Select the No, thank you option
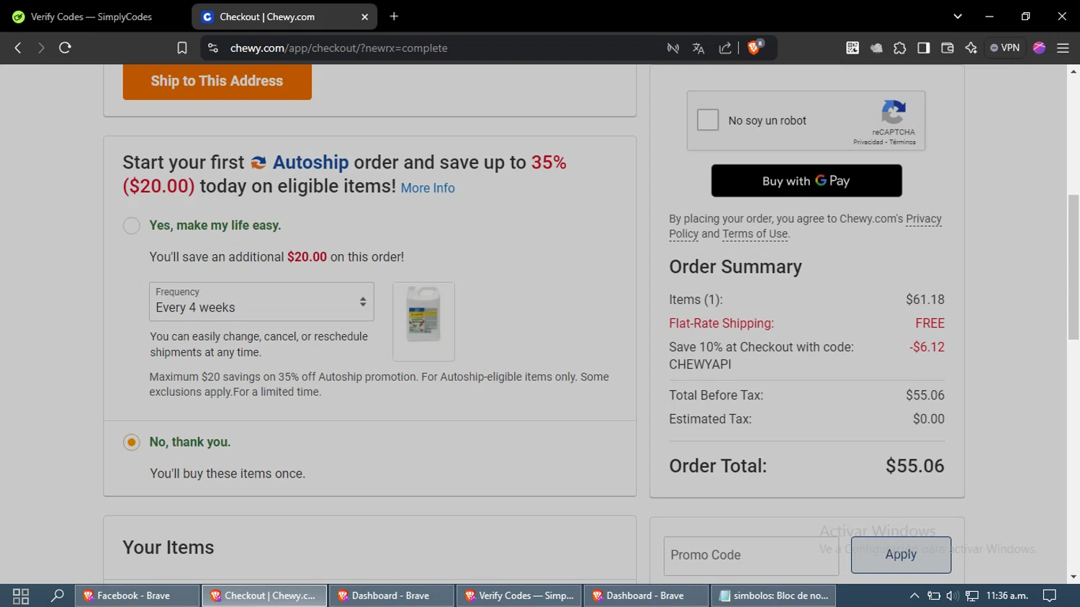Viewport: 1080px width, 607px height. click(x=131, y=442)
